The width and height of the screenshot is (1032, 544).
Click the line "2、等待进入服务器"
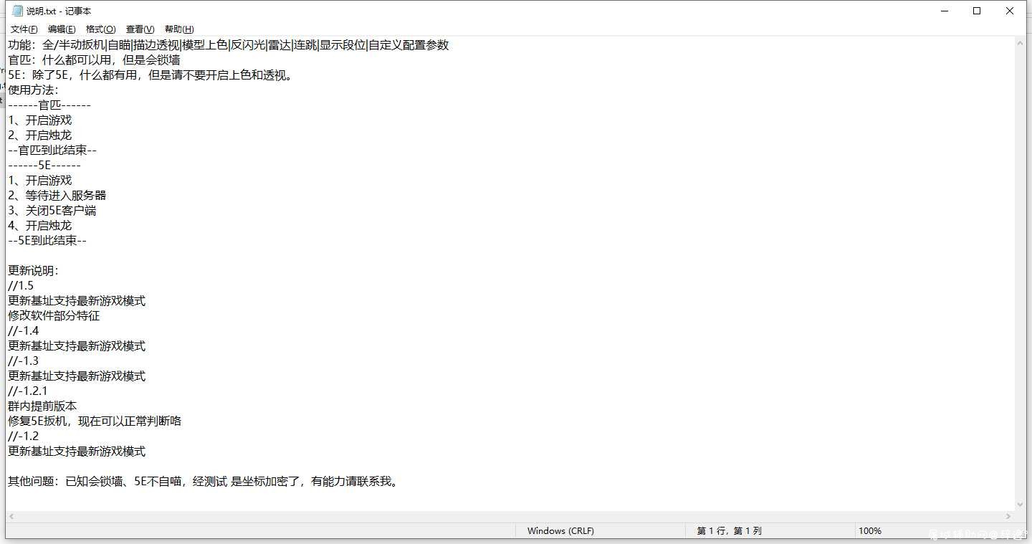(x=57, y=196)
